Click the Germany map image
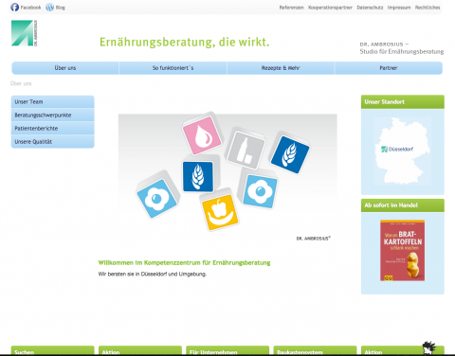Screen dimensions: 455x356 click(x=402, y=151)
